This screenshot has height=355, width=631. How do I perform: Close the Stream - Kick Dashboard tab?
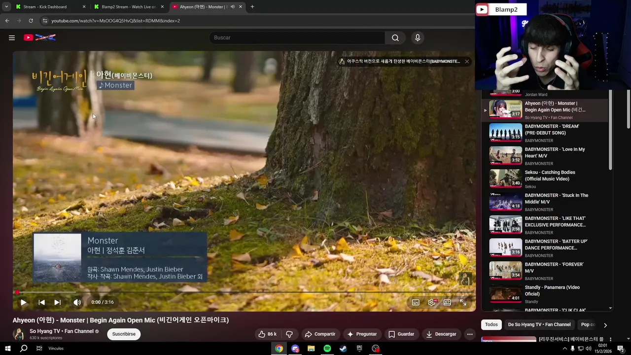[x=84, y=7]
